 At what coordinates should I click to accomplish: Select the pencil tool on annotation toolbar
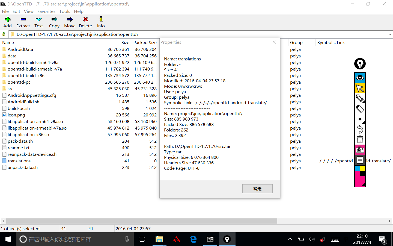click(x=360, y=98)
